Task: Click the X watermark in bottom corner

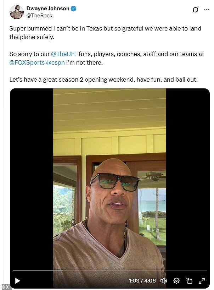Action: pos(6,287)
